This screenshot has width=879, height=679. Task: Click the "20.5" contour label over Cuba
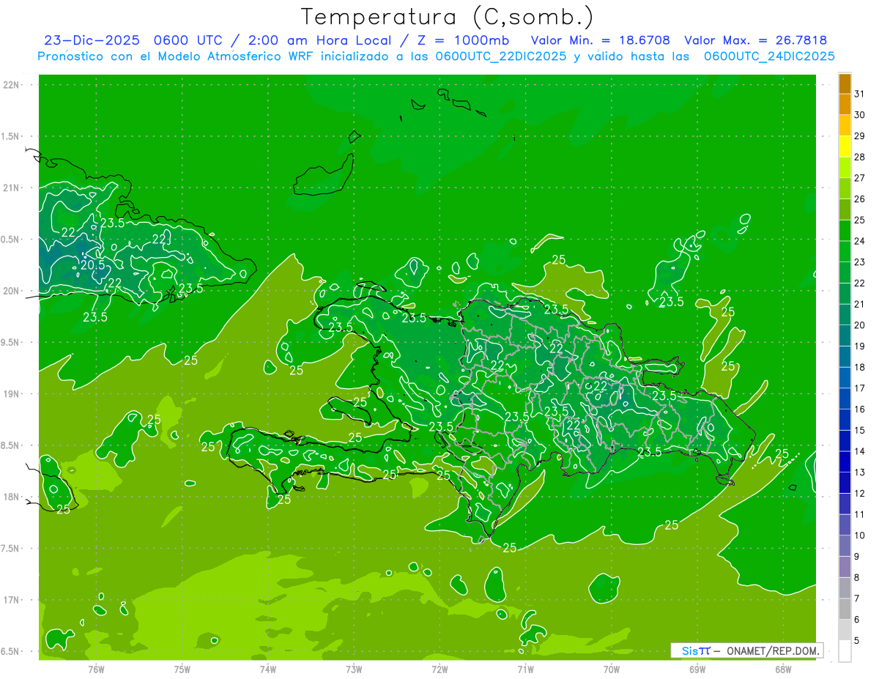[x=93, y=265]
